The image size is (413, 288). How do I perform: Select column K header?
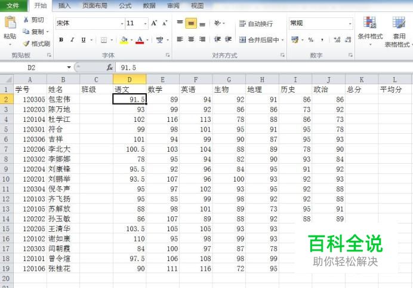pos(362,79)
